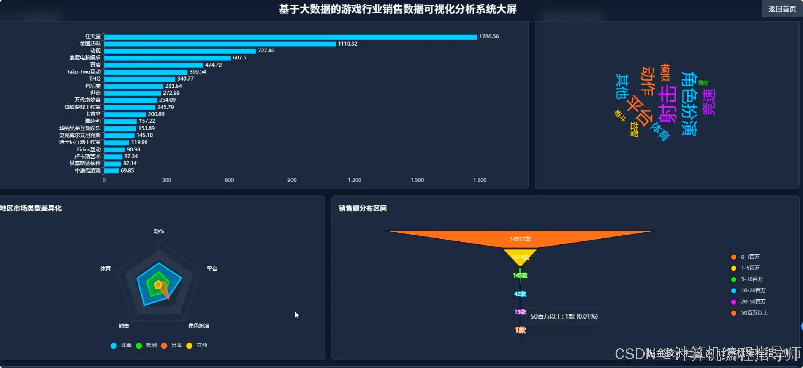The width and height of the screenshot is (803, 368).
Task: Click the 727.46 bar value
Action: pyautogui.click(x=266, y=51)
